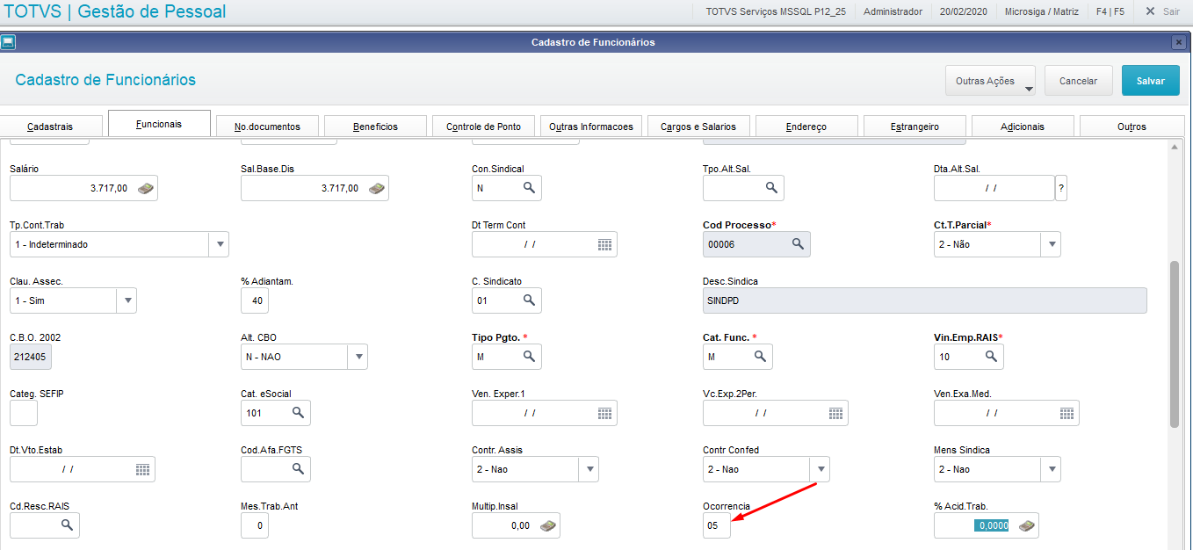This screenshot has width=1193, height=550.
Task: Switch to the No.documentos tab
Action: point(267,127)
